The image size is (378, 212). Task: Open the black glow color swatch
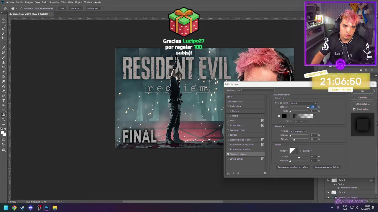284,116
